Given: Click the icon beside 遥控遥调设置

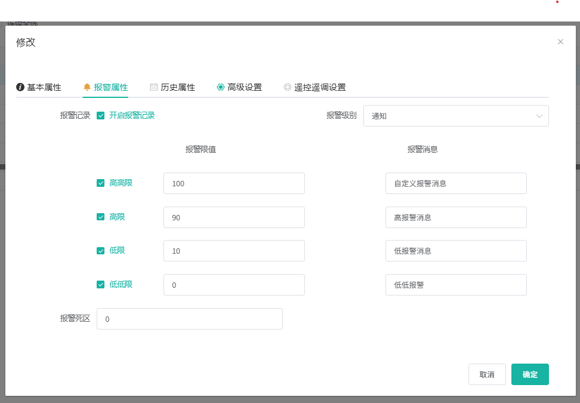Looking at the screenshot, I should click(x=288, y=87).
